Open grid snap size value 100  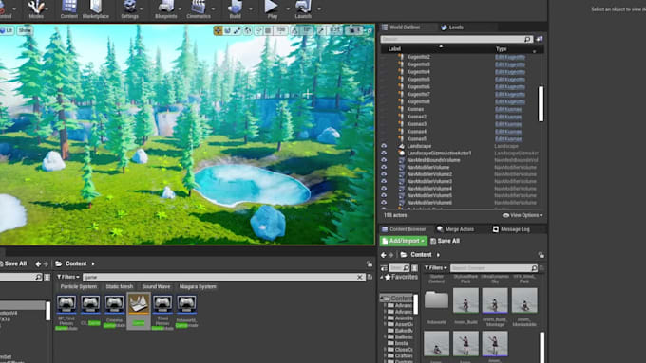coord(281,30)
